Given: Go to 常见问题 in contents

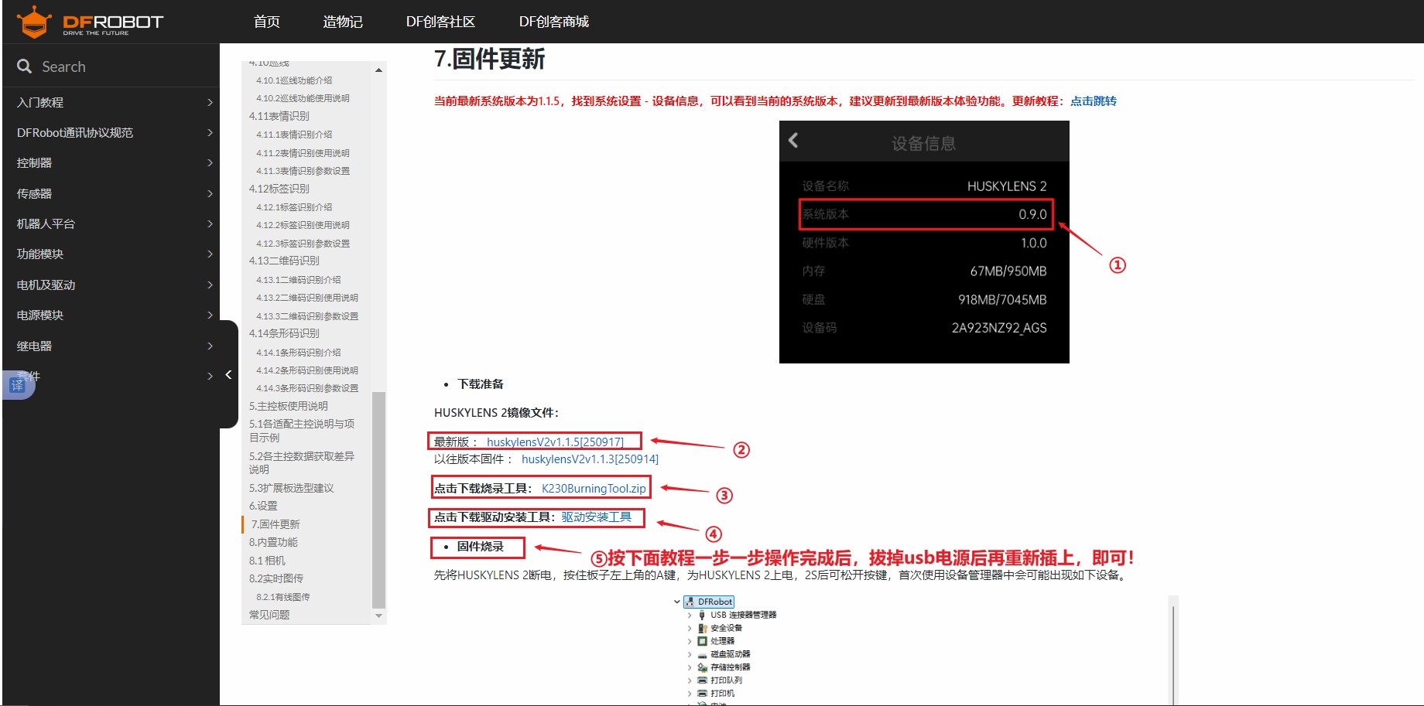Looking at the screenshot, I should [x=269, y=615].
